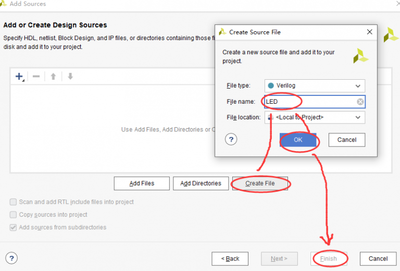Toggle Add sources from subdirectories checkbox
This screenshot has height=271, width=400.
click(13, 227)
